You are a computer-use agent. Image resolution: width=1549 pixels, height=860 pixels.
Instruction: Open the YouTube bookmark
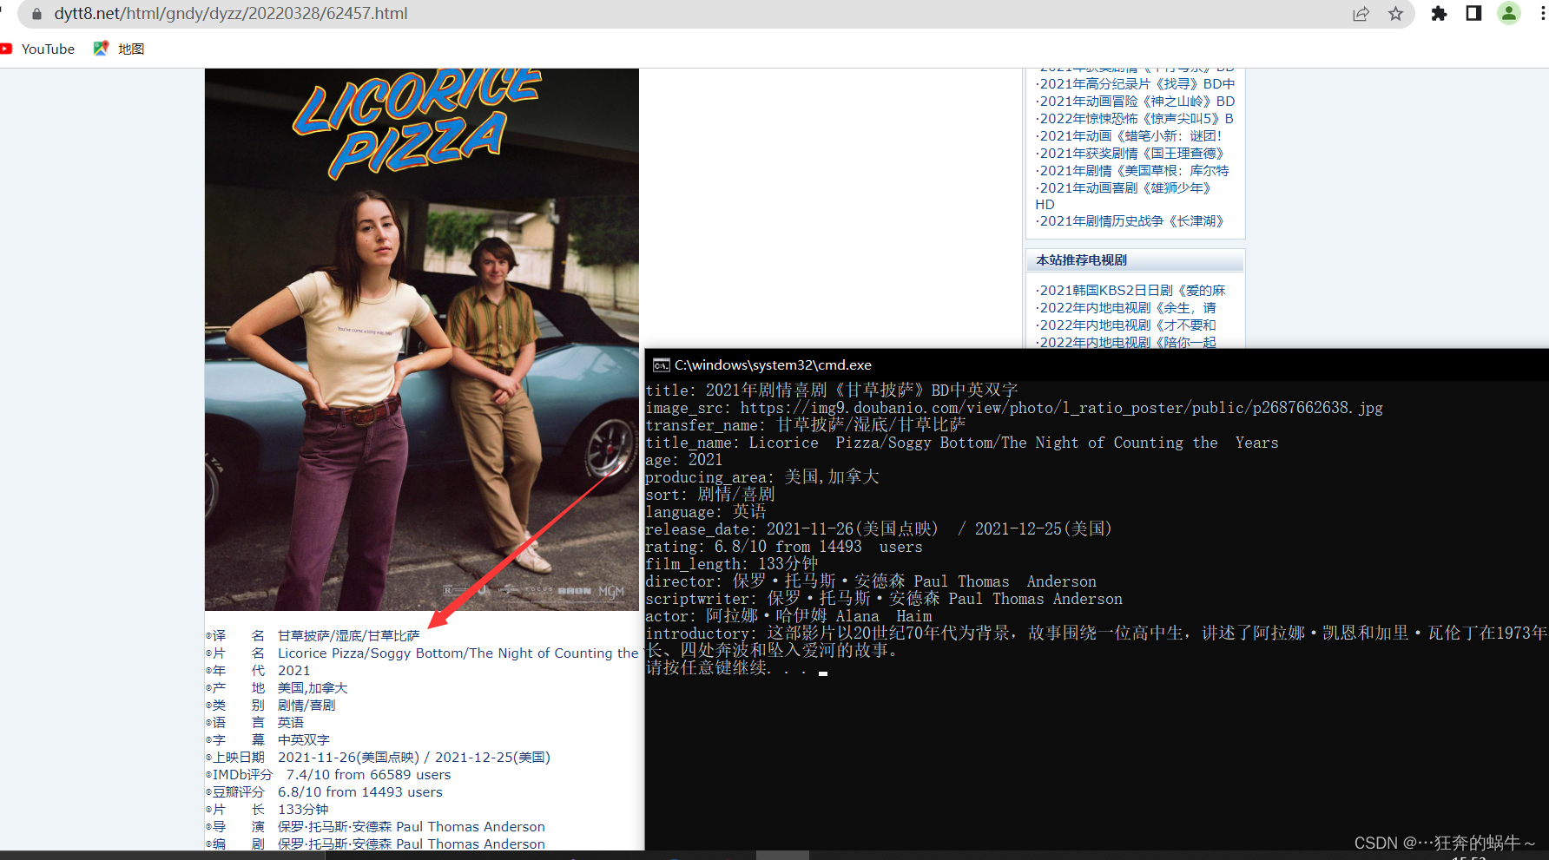pyautogui.click(x=37, y=49)
